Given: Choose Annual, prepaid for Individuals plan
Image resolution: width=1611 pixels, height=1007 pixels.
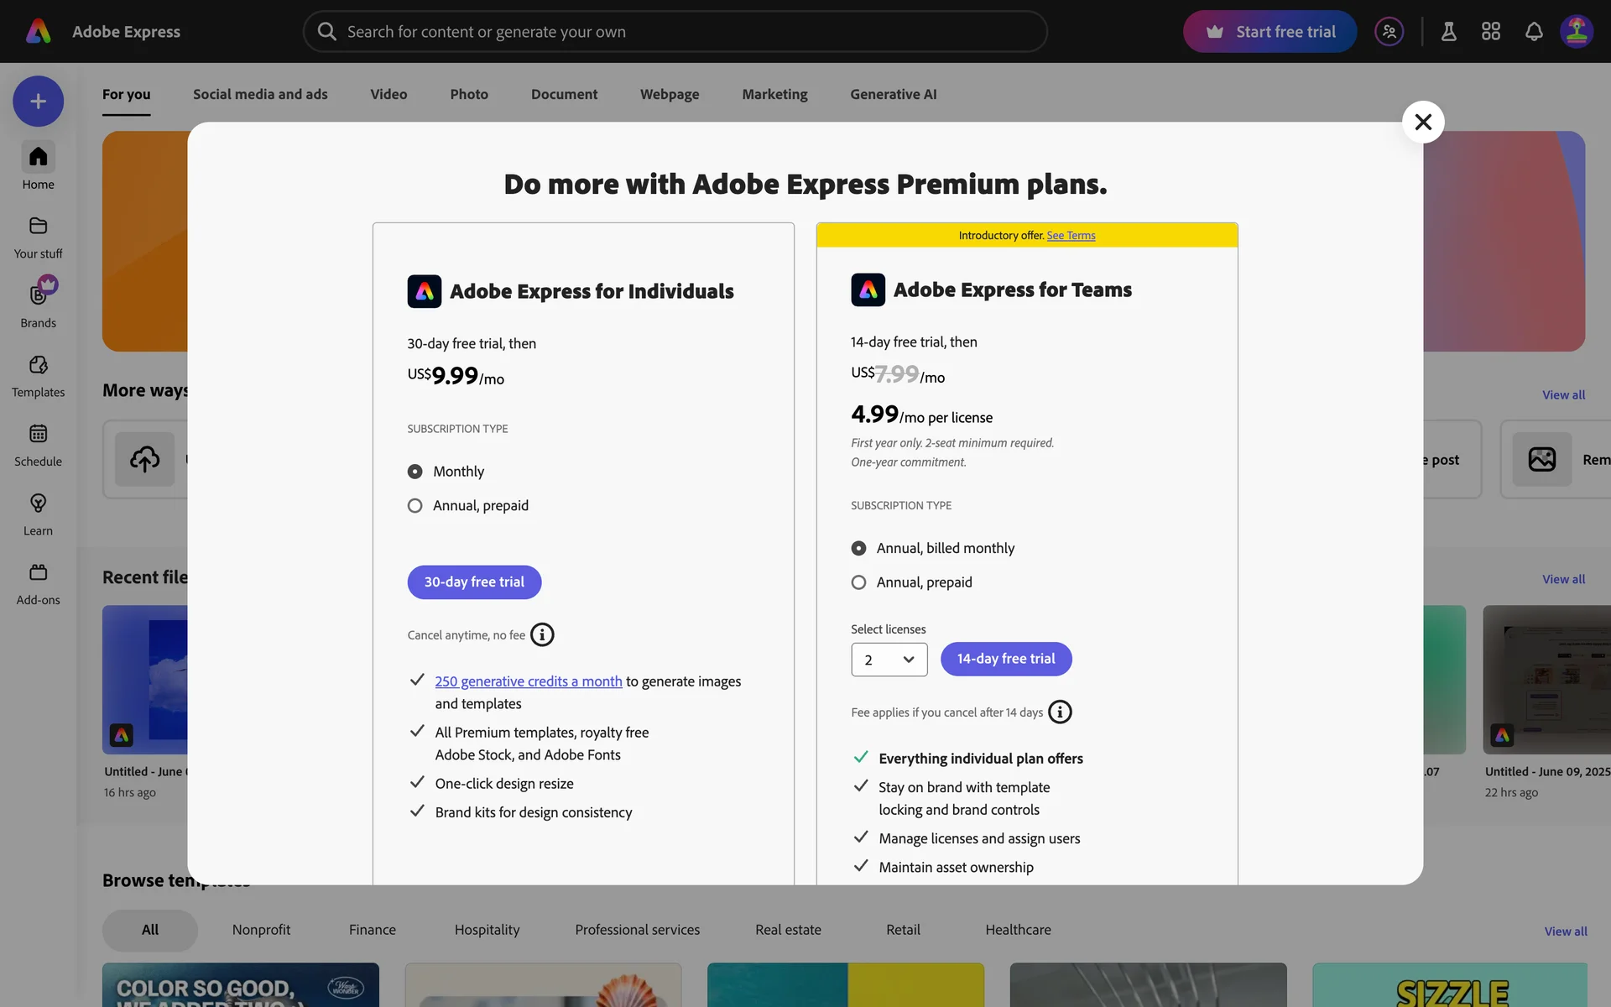Looking at the screenshot, I should pyautogui.click(x=414, y=506).
